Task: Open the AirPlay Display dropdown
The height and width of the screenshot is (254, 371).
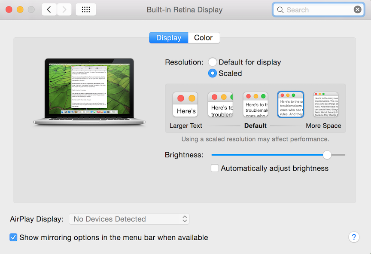Action: [x=129, y=219]
